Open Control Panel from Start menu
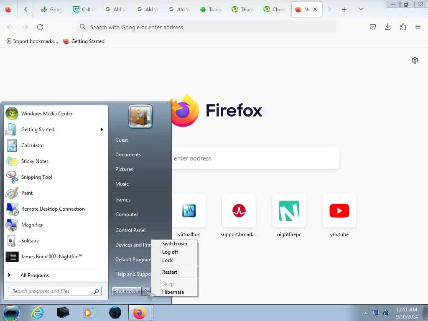 click(x=130, y=230)
